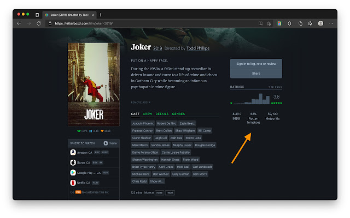Open cast member Brian Tyree Henry
The width and height of the screenshot is (350, 218).
pyautogui.click(x=143, y=167)
